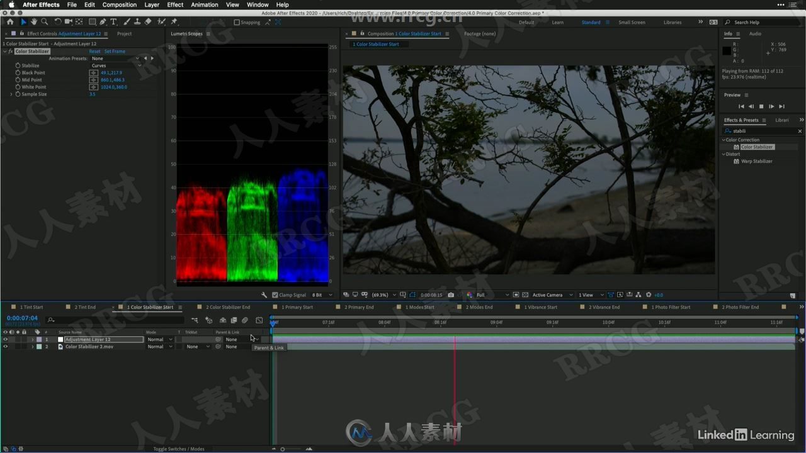Enable the Snapping checkbox

click(237, 22)
